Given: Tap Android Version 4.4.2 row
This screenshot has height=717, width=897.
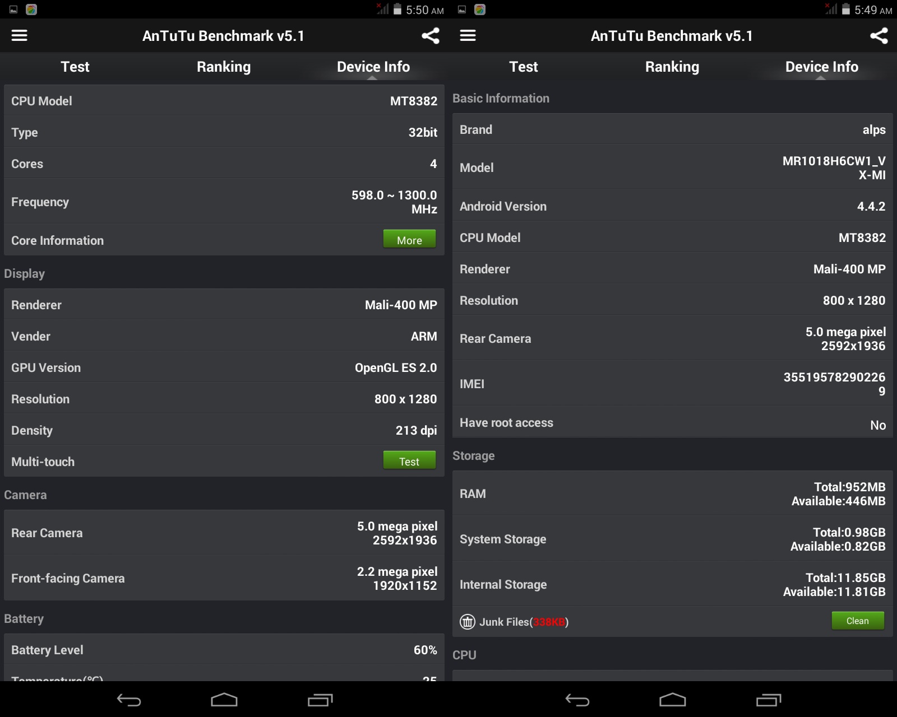Looking at the screenshot, I should click(673, 206).
